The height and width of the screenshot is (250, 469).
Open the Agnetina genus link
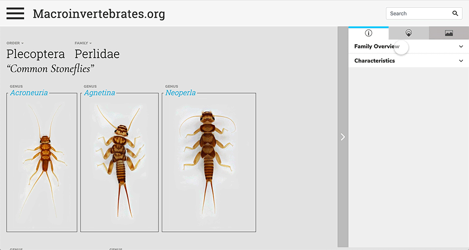(100, 93)
